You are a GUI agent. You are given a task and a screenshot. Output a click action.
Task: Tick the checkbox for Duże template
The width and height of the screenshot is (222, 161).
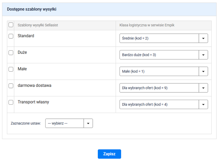coord(11,53)
